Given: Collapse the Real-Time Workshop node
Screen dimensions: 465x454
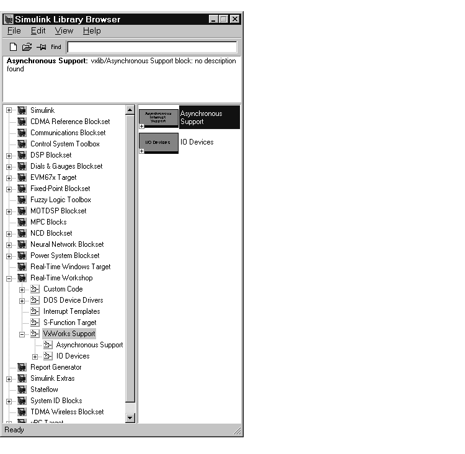Looking at the screenshot, I should click(x=9, y=278).
